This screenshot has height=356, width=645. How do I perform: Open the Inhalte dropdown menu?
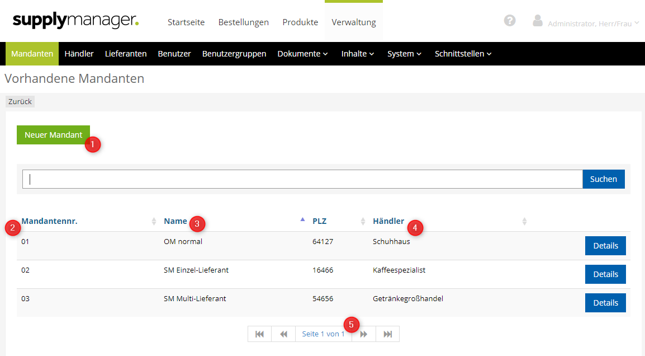[x=357, y=54]
